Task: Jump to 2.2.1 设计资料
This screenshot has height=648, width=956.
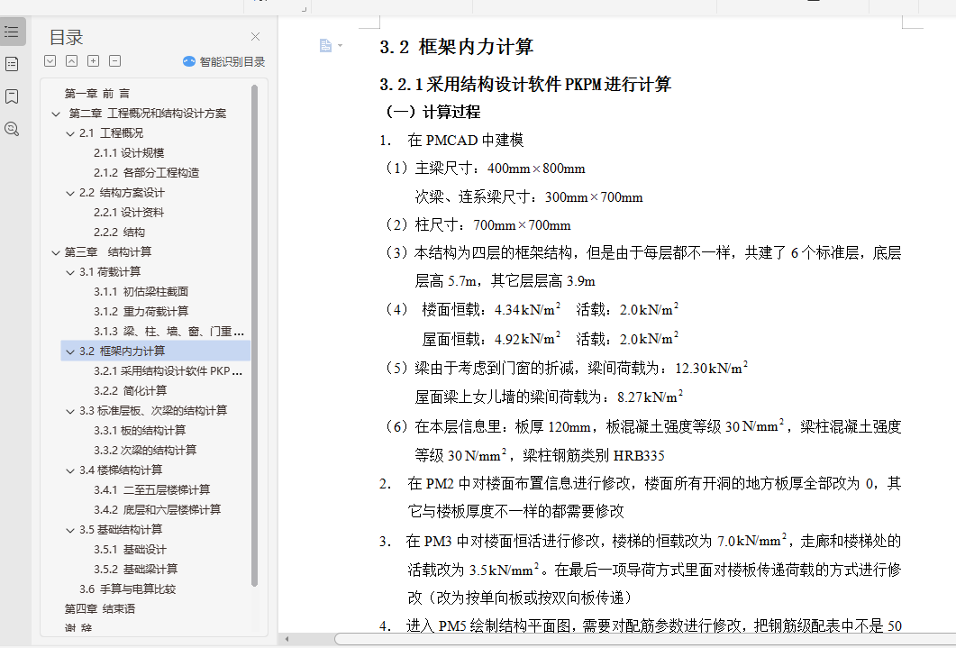Action: 129,212
